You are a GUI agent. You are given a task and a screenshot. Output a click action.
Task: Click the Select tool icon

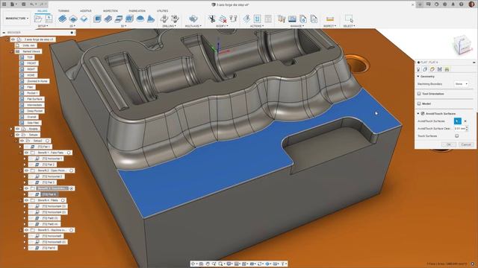[349, 19]
